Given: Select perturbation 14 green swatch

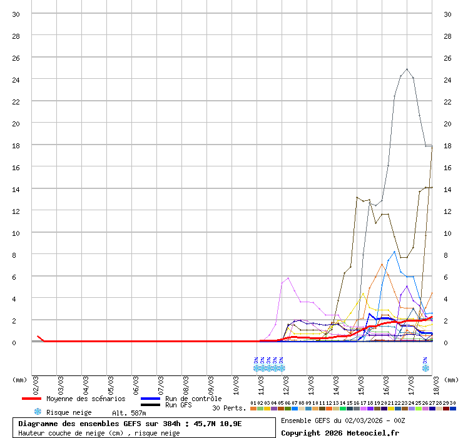Looking at the screenshot, I should (343, 409).
